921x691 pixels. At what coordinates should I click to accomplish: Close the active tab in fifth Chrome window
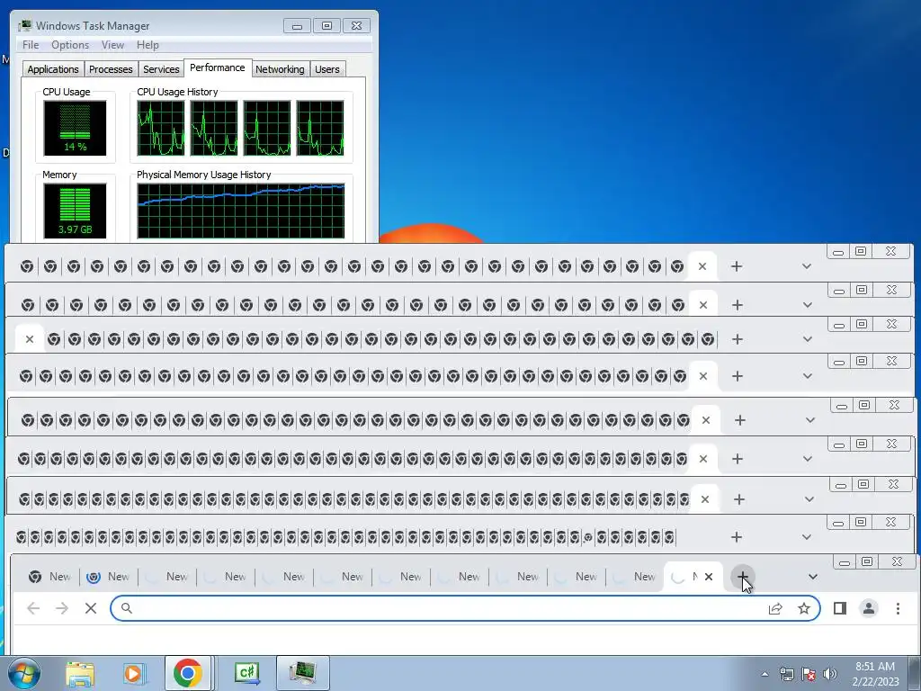click(706, 420)
